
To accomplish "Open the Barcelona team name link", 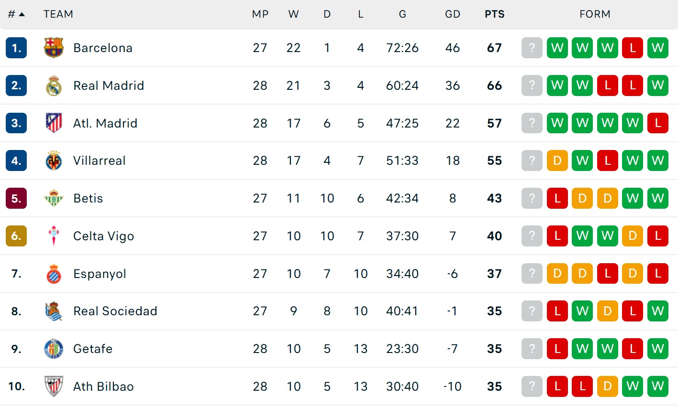I will click(x=103, y=48).
